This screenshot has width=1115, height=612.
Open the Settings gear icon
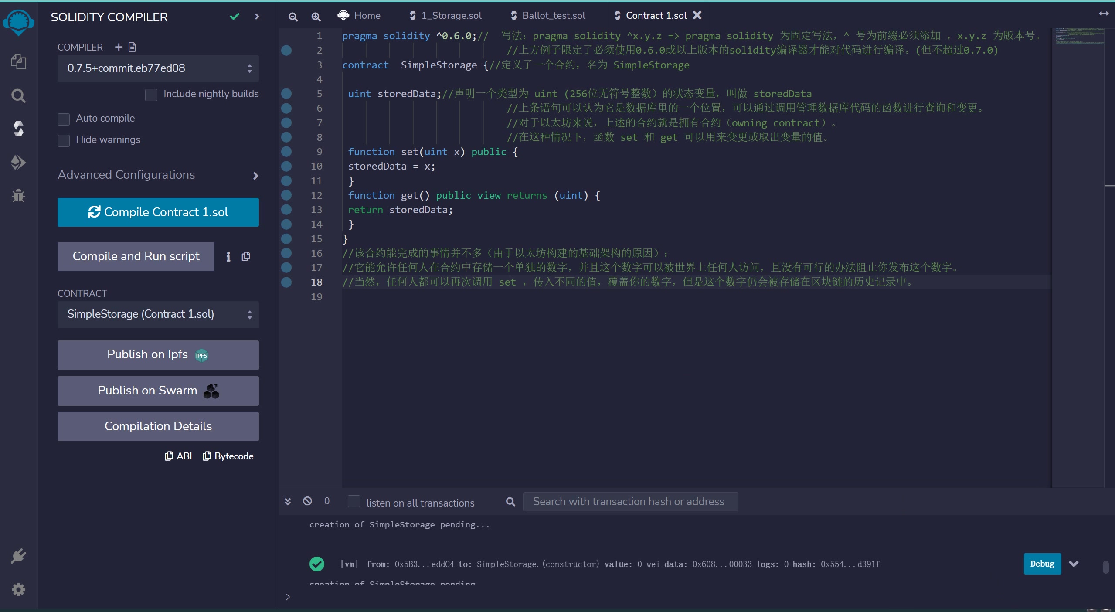point(18,590)
